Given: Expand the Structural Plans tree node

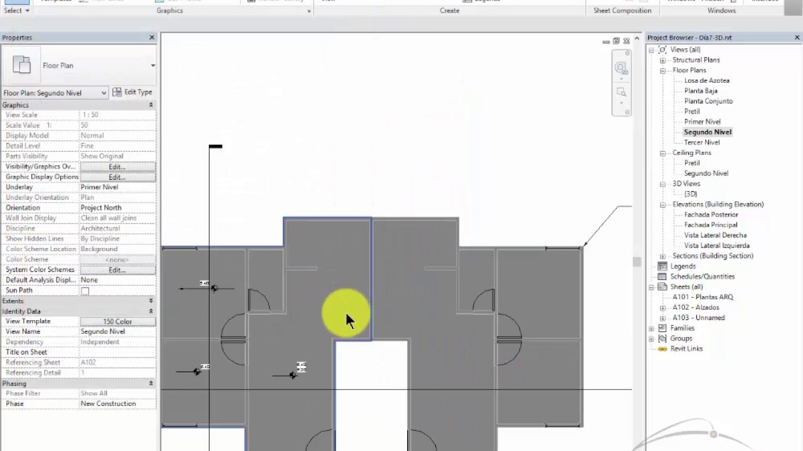Looking at the screenshot, I should point(662,60).
